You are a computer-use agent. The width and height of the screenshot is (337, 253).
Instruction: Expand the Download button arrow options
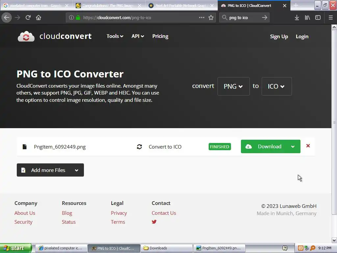coord(293,147)
